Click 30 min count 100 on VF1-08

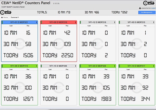coord(28,88)
